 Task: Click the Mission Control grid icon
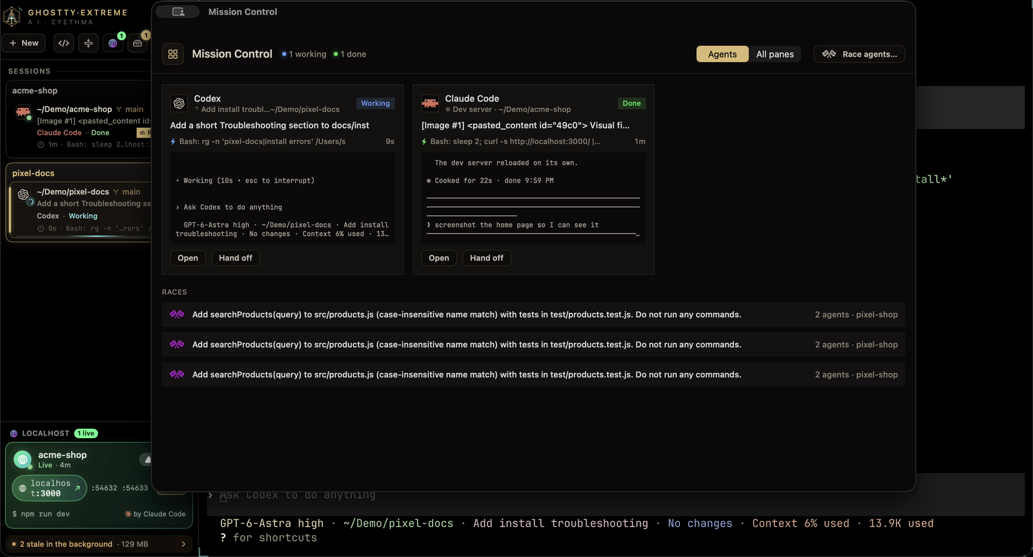pos(173,54)
